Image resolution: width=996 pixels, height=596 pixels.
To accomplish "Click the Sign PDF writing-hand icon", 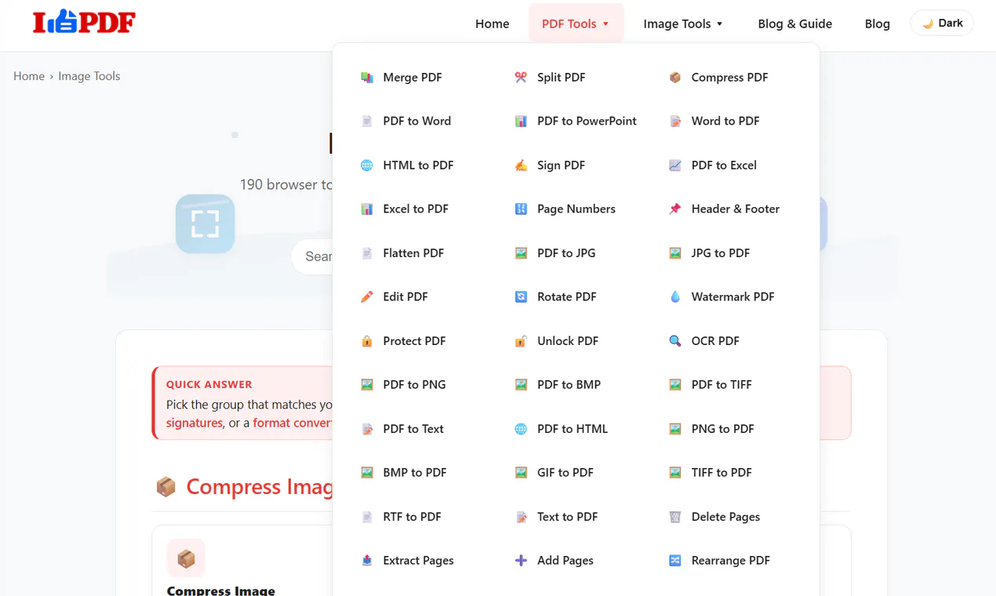I will [x=521, y=165].
